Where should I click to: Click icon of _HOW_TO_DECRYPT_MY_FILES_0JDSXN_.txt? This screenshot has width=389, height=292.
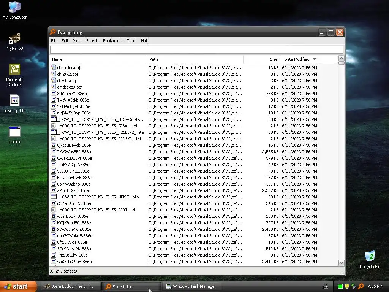tap(53, 138)
